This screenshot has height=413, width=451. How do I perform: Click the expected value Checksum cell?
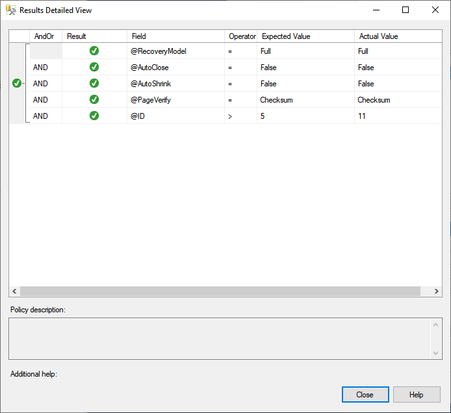(305, 100)
